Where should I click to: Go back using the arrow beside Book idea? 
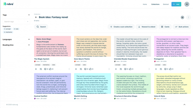(x=36, y=17)
